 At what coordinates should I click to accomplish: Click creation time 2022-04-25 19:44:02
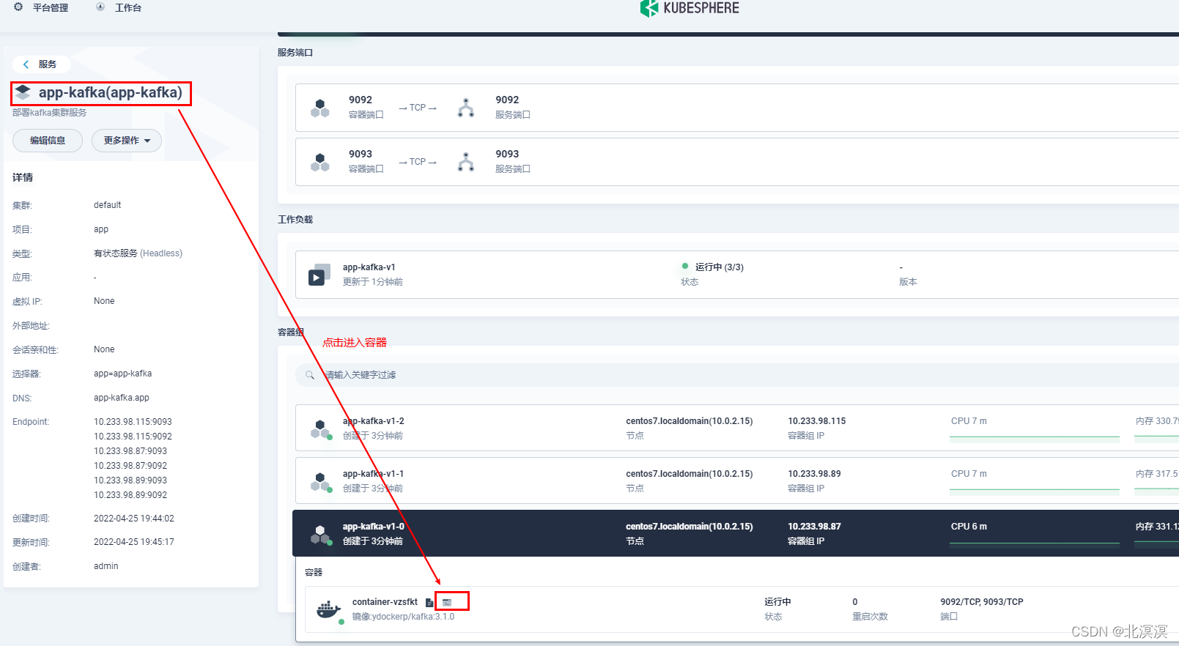point(134,519)
